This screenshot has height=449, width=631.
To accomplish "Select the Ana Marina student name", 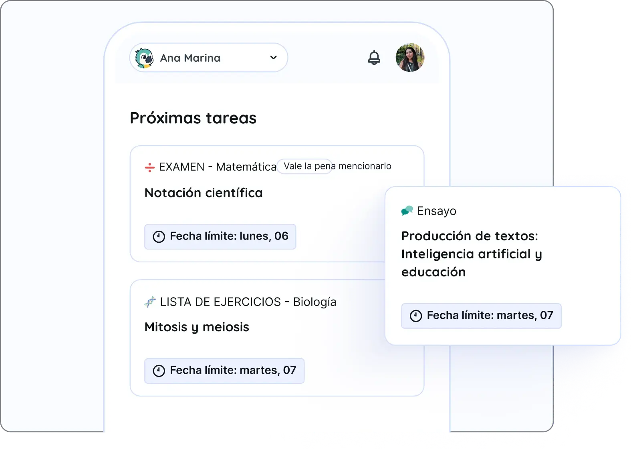I will pyautogui.click(x=190, y=58).
